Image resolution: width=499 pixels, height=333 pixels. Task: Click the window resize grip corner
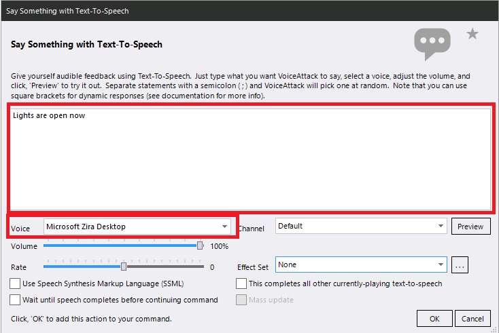pyautogui.click(x=494, y=329)
